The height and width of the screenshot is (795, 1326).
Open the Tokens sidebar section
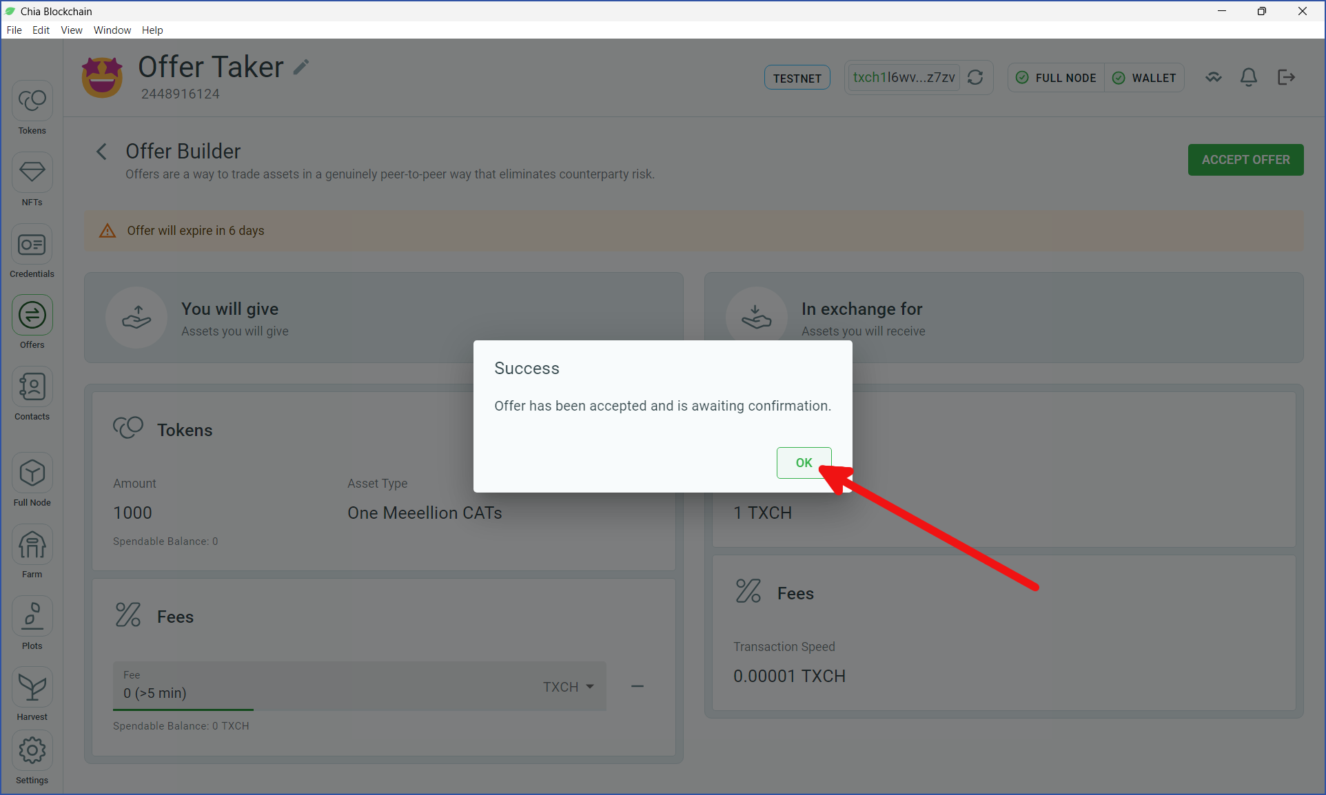(x=32, y=109)
